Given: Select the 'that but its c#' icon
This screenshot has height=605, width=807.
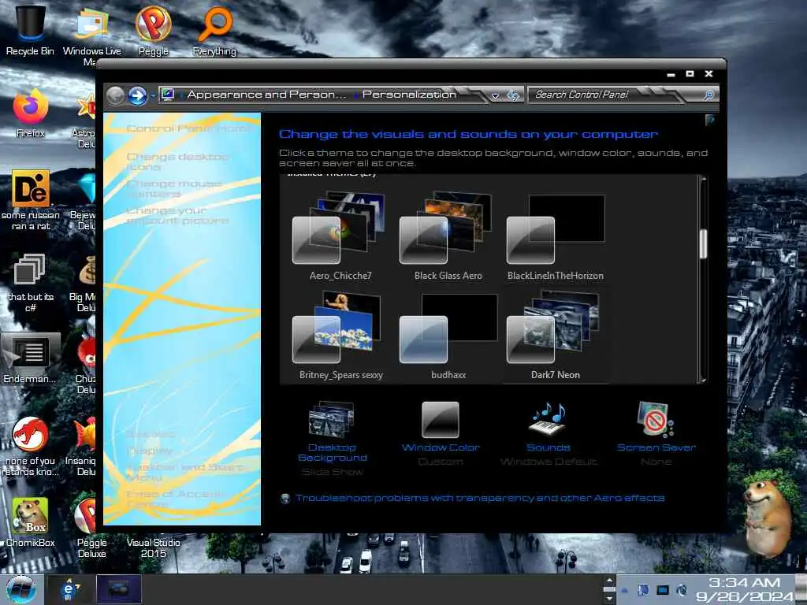Looking at the screenshot, I should click(31, 282).
